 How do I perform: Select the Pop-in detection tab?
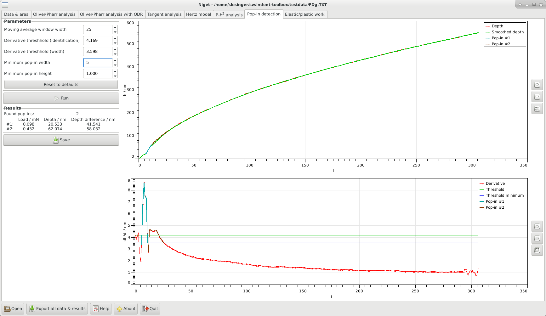tap(264, 14)
